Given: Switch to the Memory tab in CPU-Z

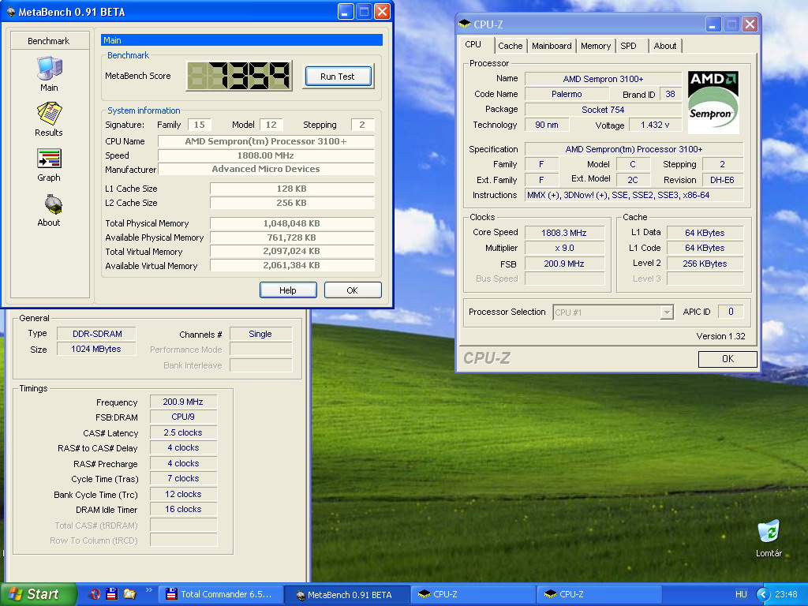Looking at the screenshot, I should tap(596, 46).
